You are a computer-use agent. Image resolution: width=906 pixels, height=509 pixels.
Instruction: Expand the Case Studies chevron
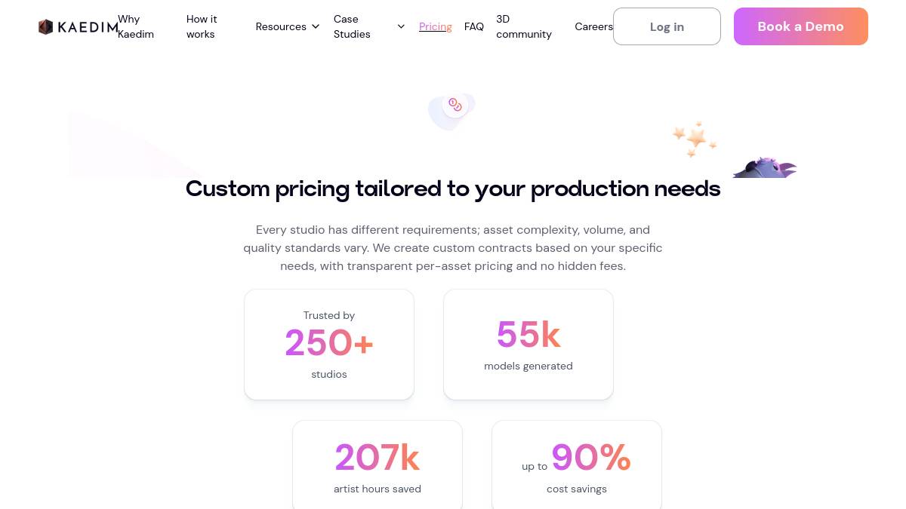[x=401, y=26]
